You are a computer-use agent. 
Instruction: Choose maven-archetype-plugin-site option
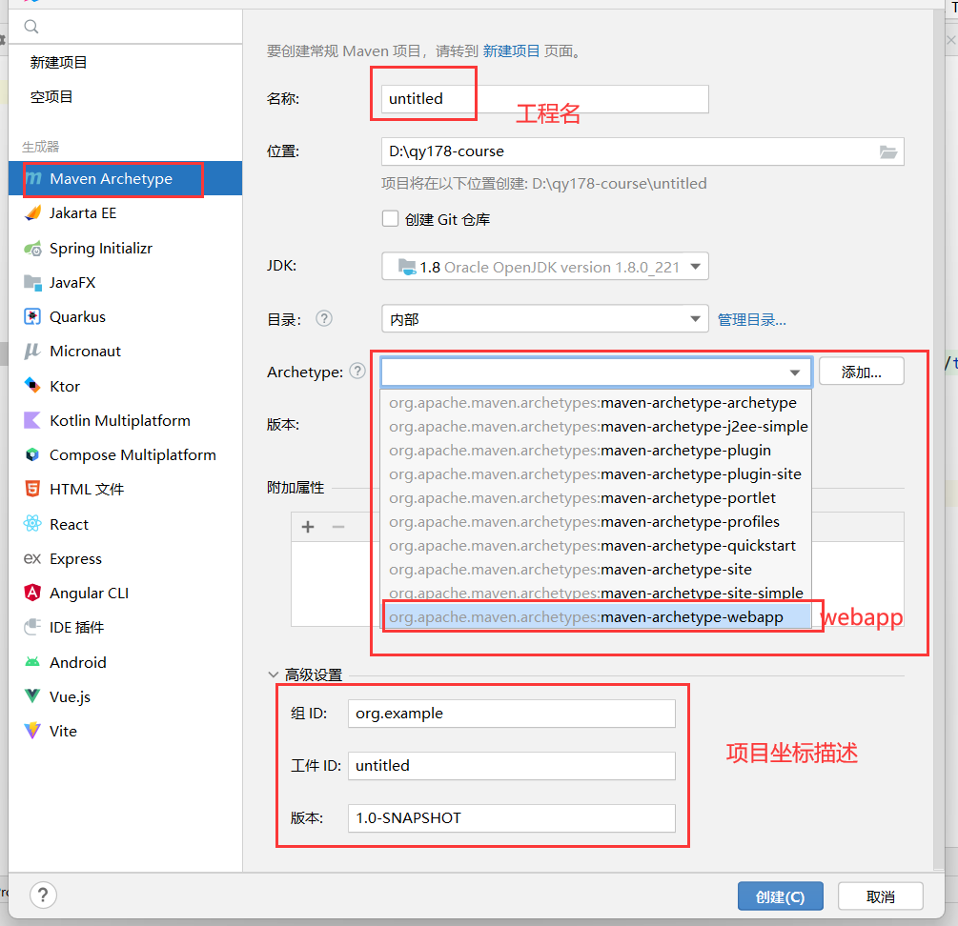pyautogui.click(x=596, y=474)
